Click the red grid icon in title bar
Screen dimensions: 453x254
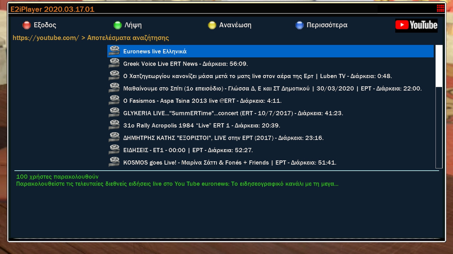coord(441,8)
